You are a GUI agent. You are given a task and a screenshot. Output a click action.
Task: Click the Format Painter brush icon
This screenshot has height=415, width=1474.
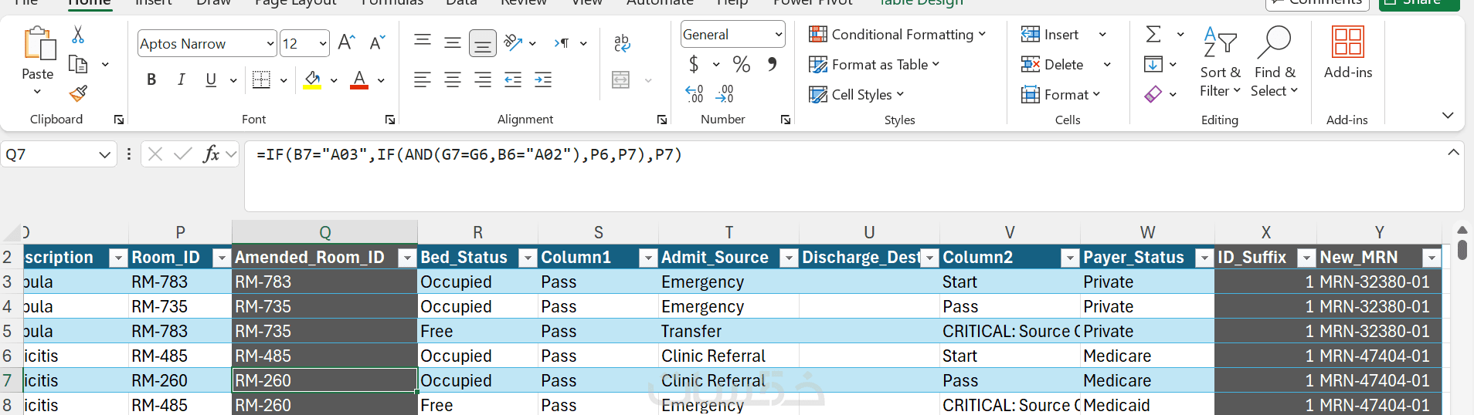tap(78, 94)
